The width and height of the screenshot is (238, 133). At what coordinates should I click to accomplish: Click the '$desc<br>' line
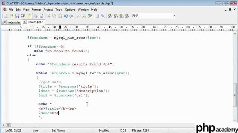48,113
